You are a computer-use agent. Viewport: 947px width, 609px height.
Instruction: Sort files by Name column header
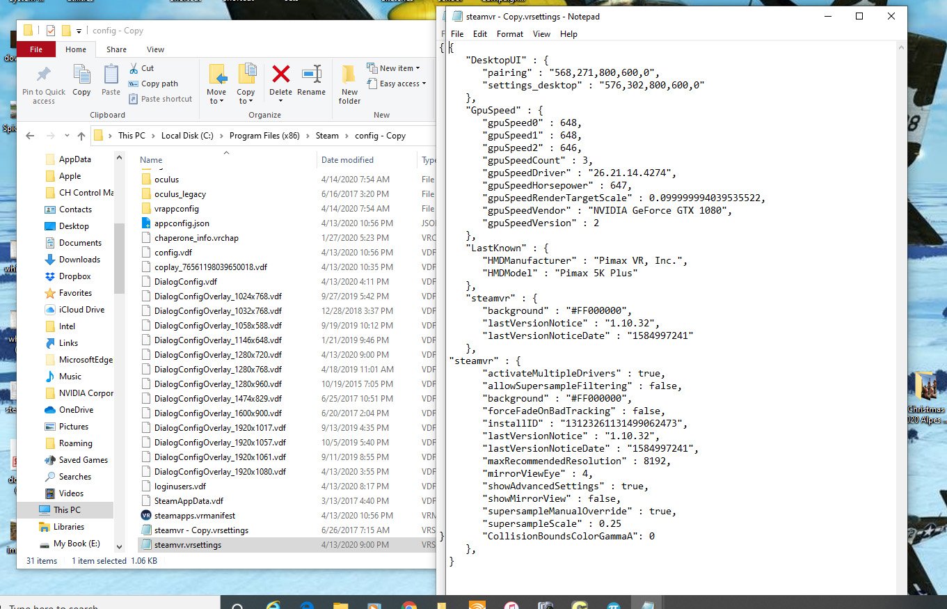click(x=151, y=160)
